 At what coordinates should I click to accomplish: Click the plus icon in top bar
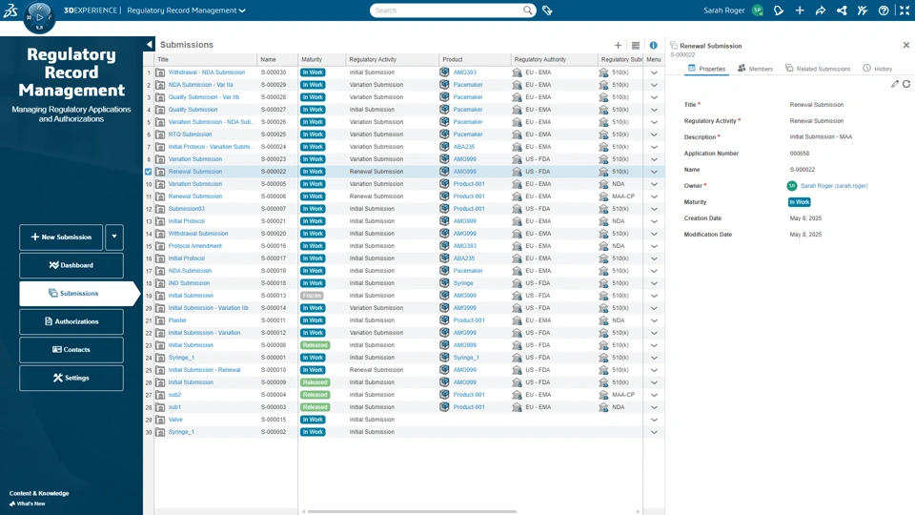pyautogui.click(x=800, y=10)
